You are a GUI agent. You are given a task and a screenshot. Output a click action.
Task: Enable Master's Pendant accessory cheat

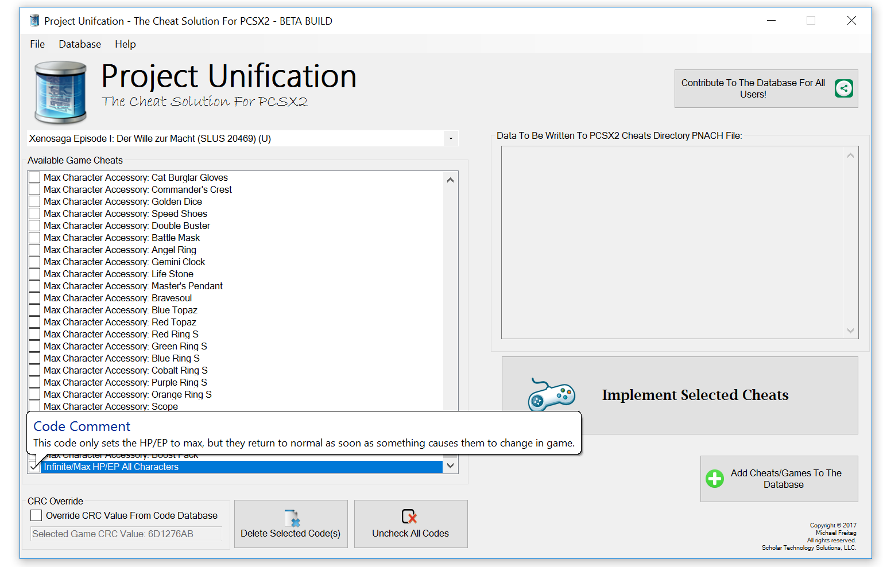[x=34, y=286]
